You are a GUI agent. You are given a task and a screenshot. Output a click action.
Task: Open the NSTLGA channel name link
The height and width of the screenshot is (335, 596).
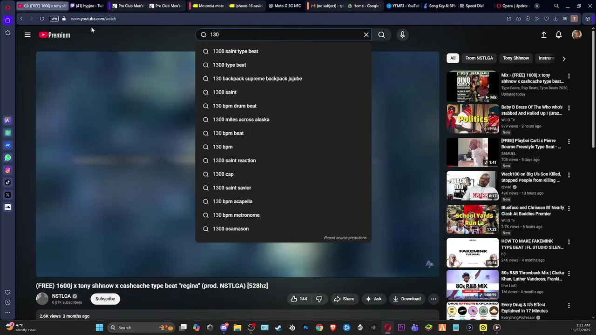pyautogui.click(x=61, y=296)
